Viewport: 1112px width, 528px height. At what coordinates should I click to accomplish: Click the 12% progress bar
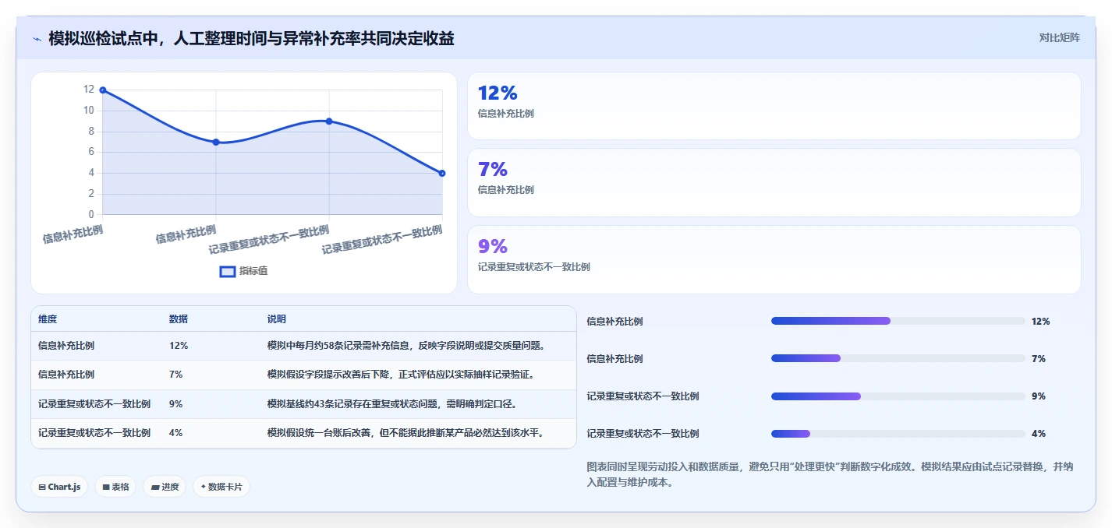point(898,321)
